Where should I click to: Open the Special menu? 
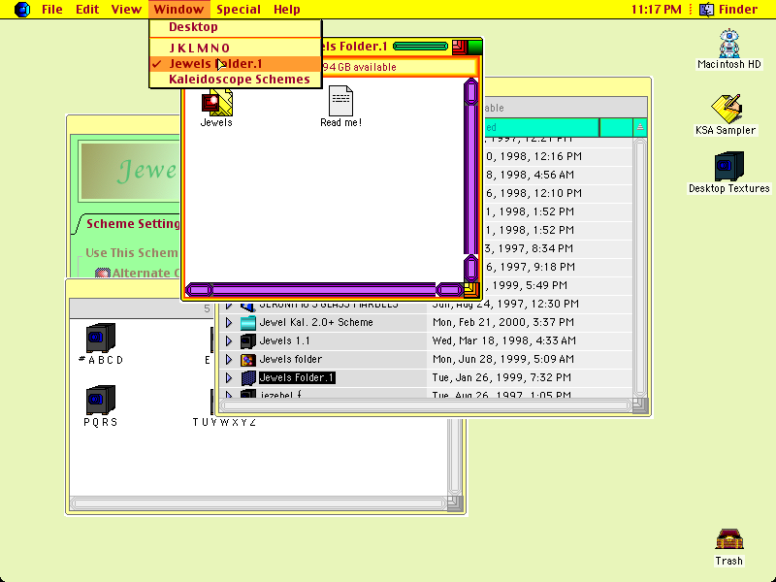click(x=239, y=10)
